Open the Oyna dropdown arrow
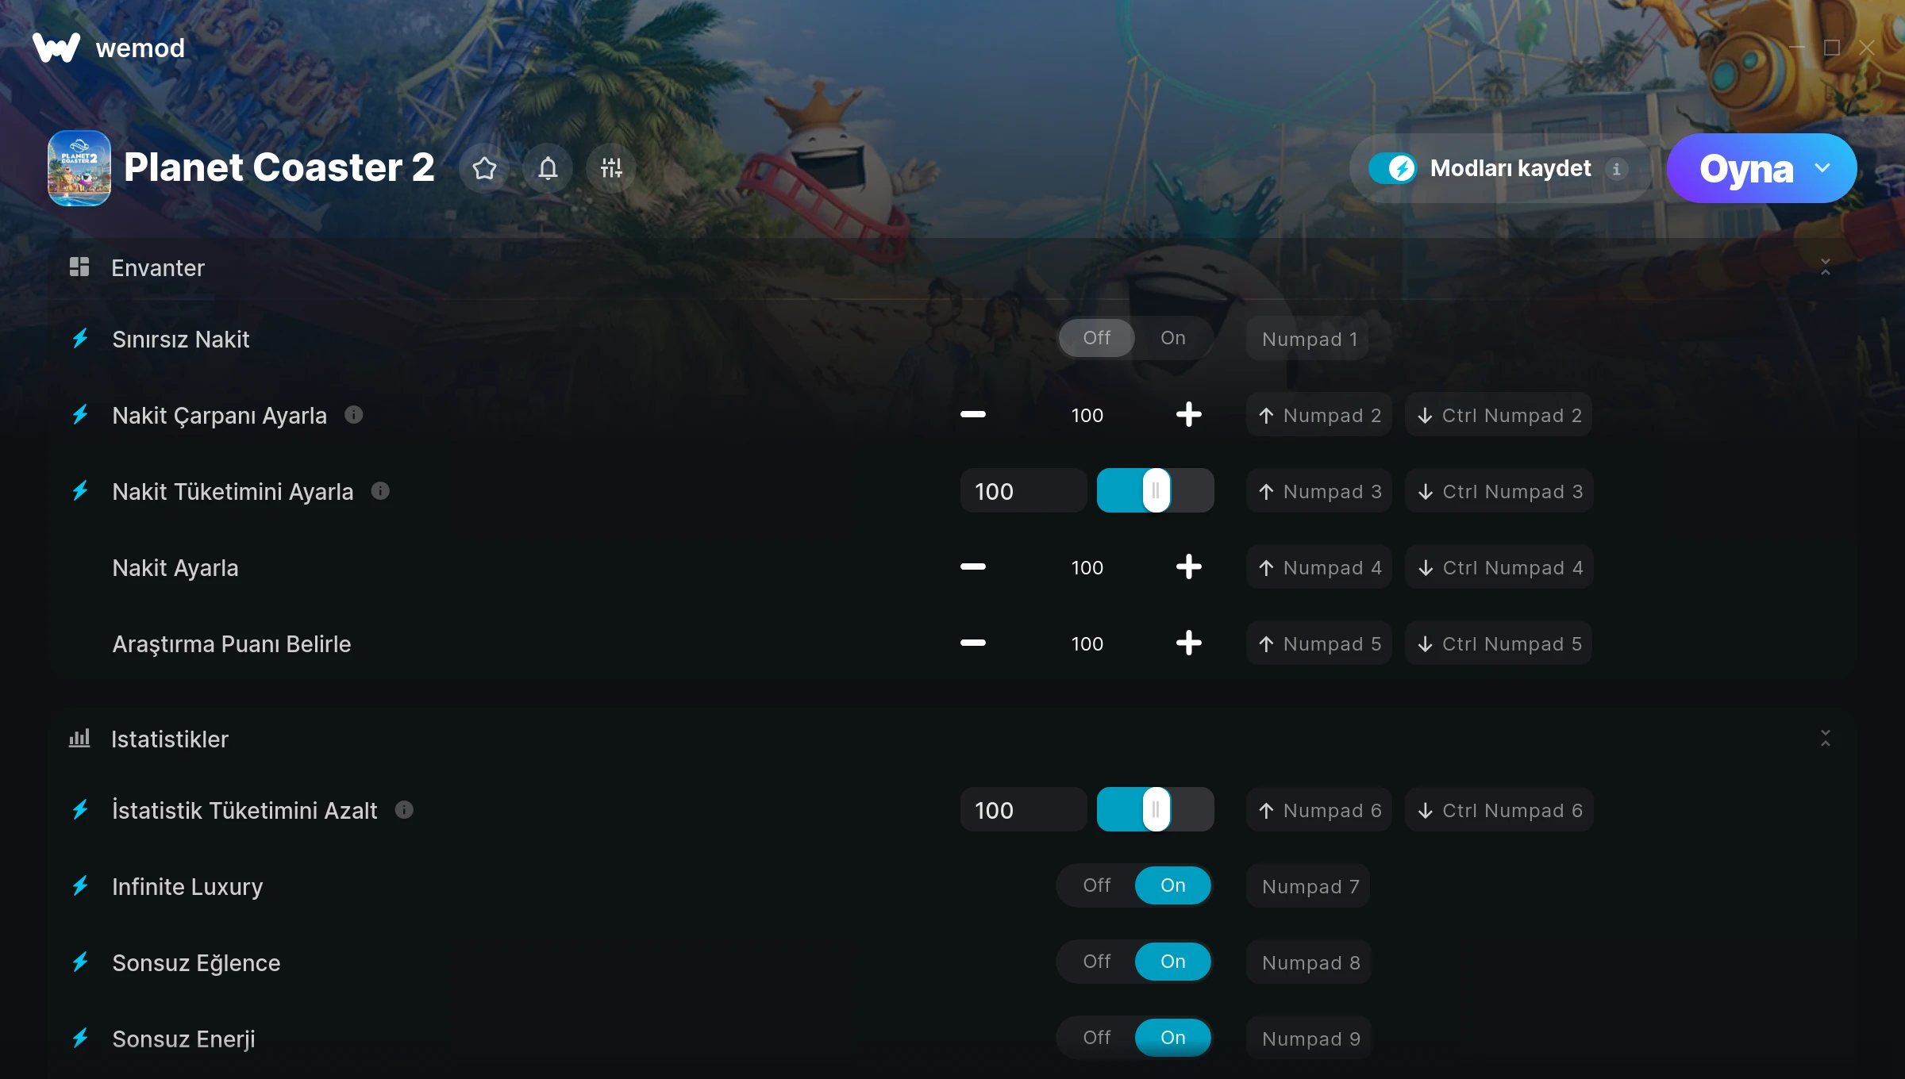1905x1079 pixels. point(1822,168)
